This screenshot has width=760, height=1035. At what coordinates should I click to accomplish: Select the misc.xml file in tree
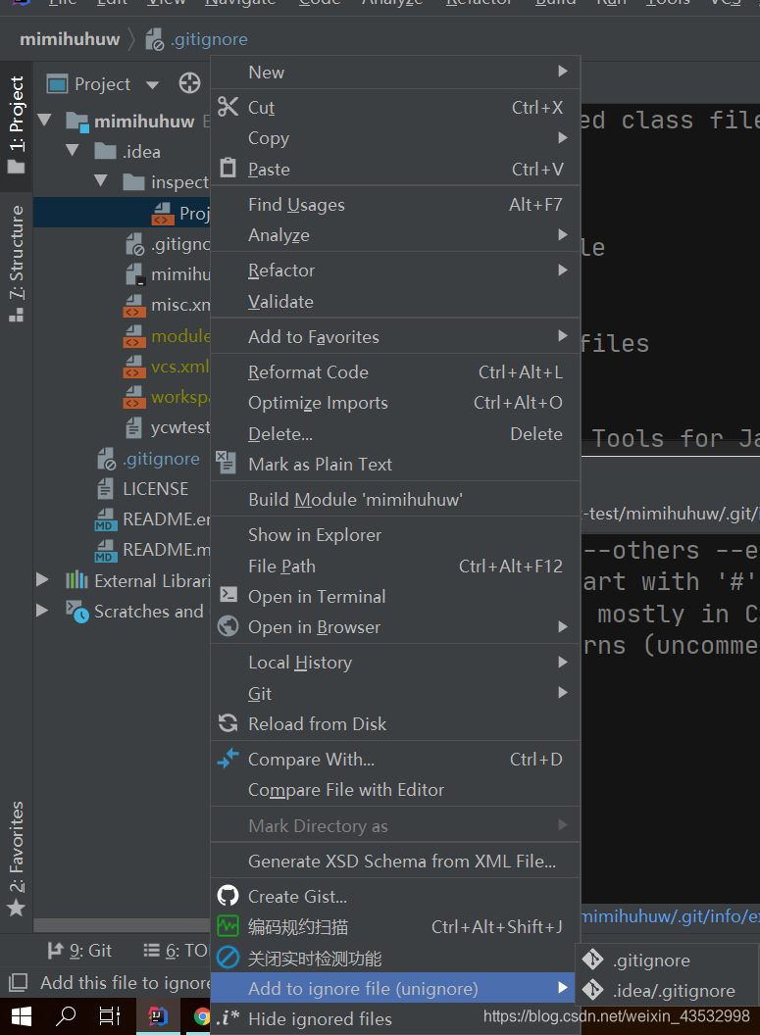pos(179,304)
